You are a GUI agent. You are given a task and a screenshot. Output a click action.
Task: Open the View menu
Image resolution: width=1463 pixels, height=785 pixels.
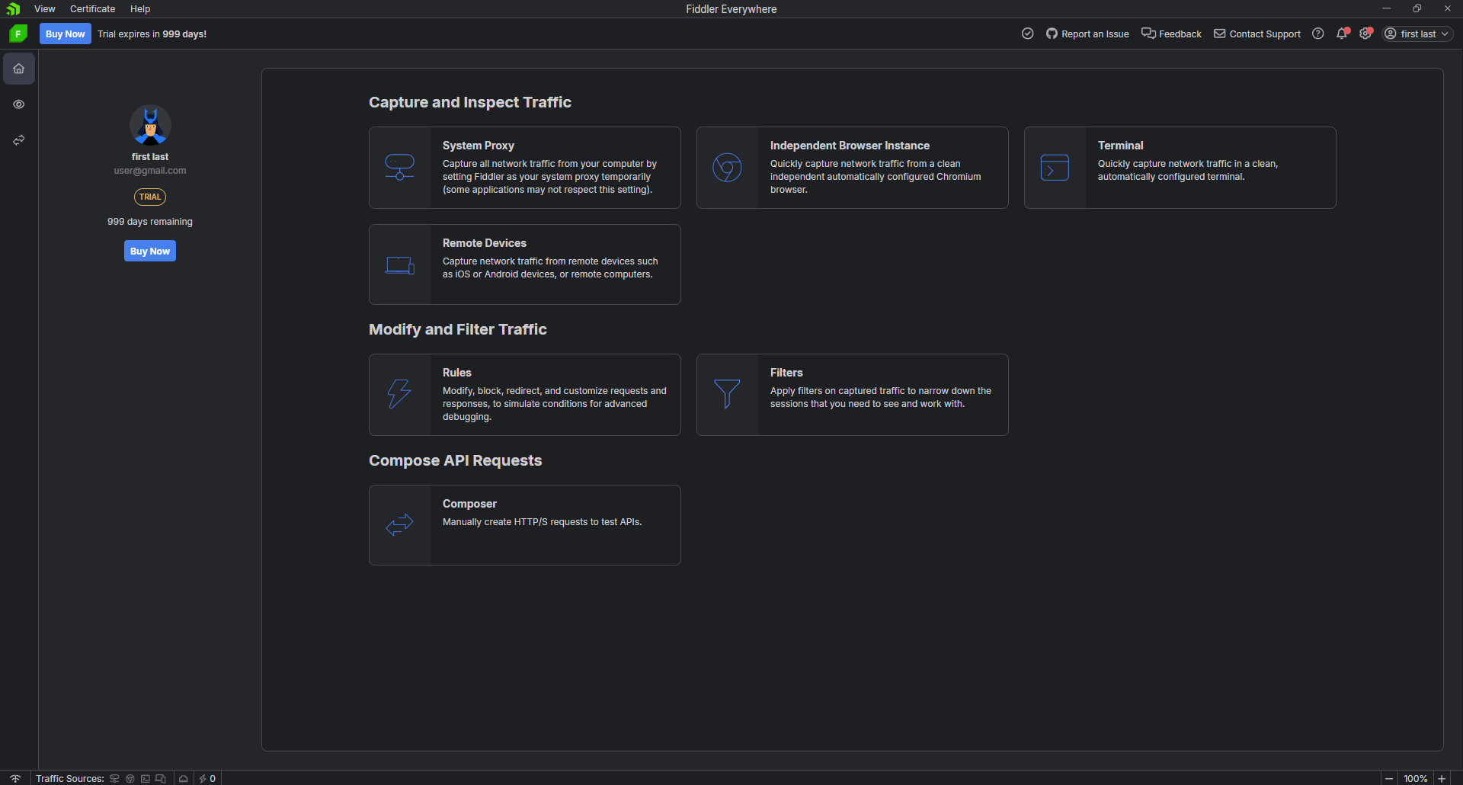point(45,9)
